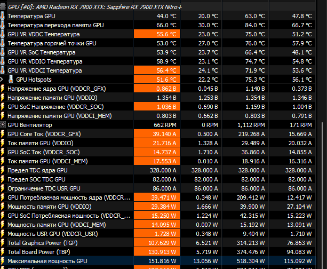Click the maximum value 1.354 В
This screenshot has height=269, width=327.
(255, 98)
